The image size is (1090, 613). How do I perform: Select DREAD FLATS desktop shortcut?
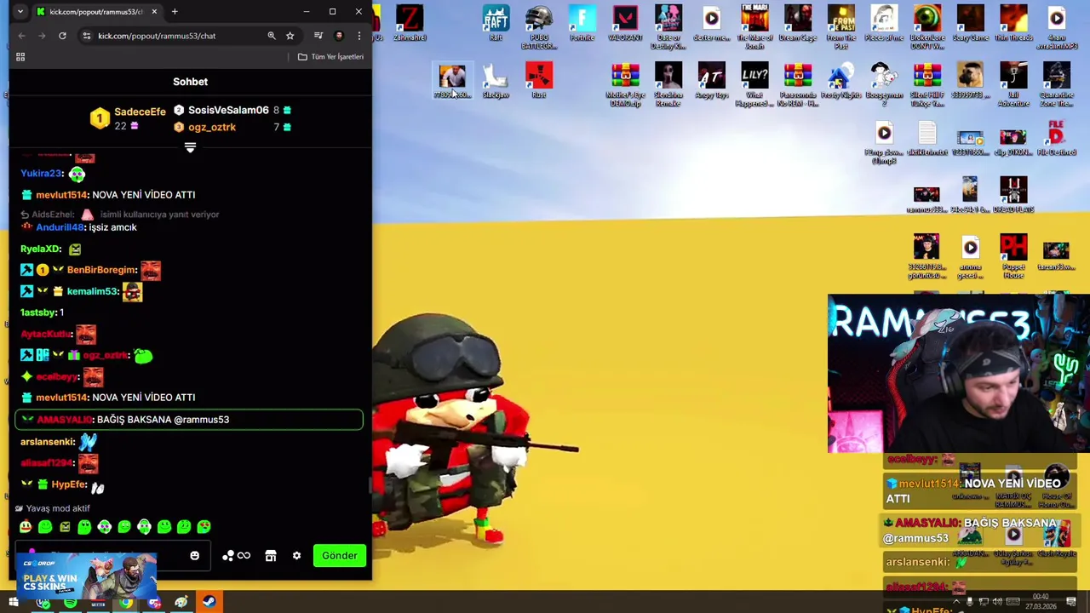[x=1013, y=195]
